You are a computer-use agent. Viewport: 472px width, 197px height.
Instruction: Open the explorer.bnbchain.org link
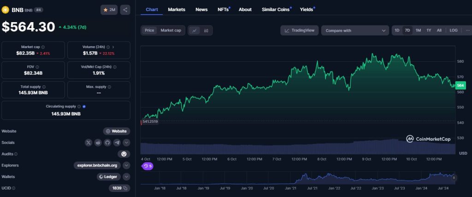pos(97,165)
